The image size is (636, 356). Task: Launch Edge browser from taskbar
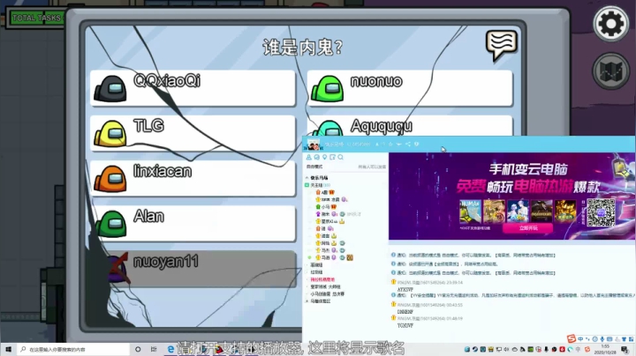pyautogui.click(x=170, y=349)
